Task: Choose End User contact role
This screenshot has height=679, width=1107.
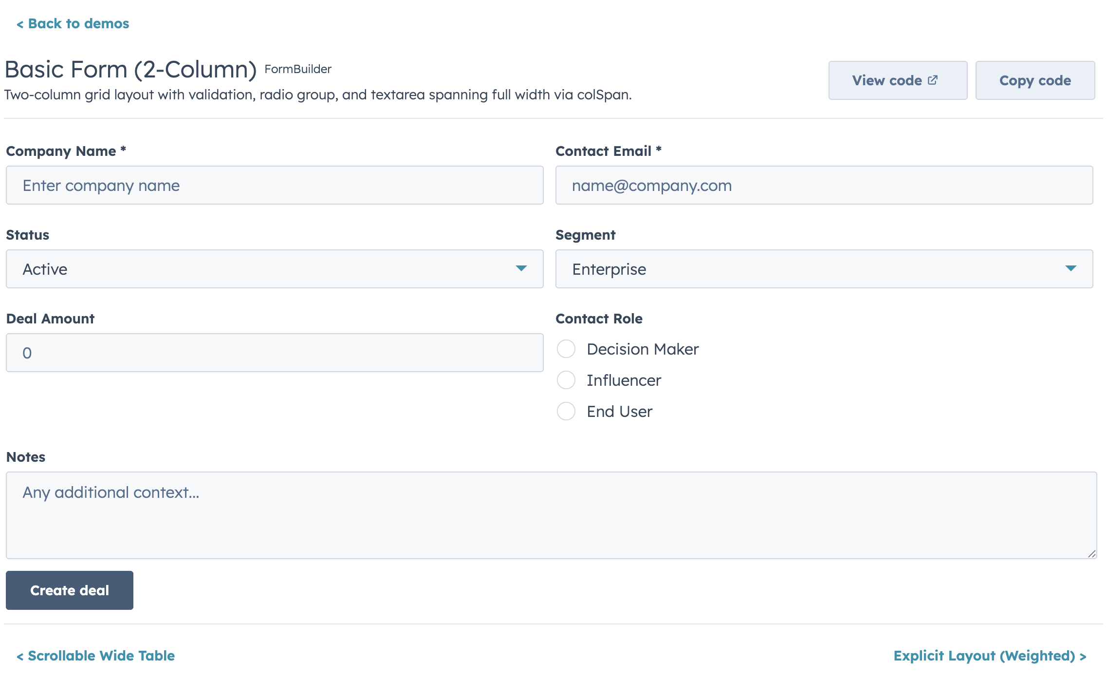Action: [x=566, y=411]
